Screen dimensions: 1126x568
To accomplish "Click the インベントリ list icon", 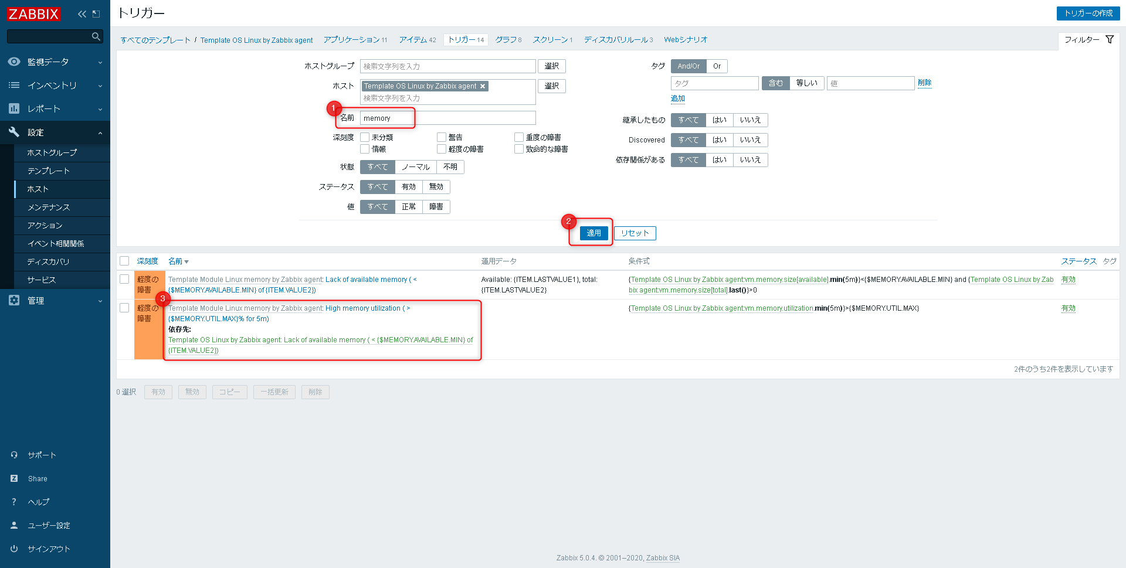I will [14, 85].
